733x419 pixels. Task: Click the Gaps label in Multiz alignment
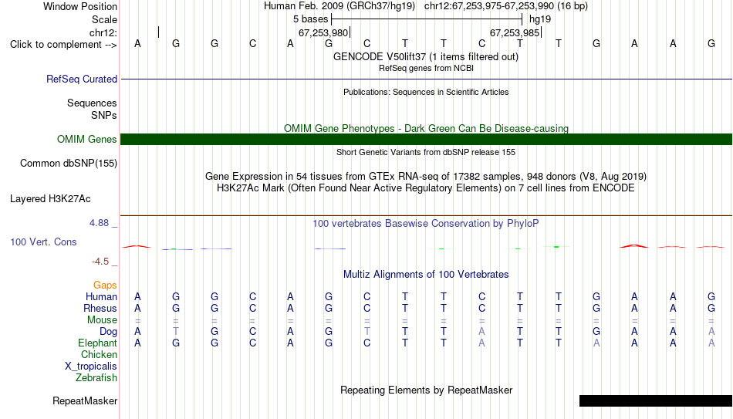pyautogui.click(x=105, y=286)
